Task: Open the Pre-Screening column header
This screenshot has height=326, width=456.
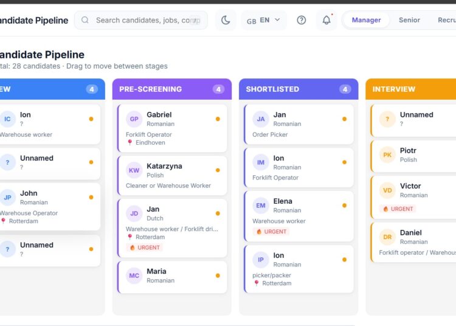Action: 172,89
